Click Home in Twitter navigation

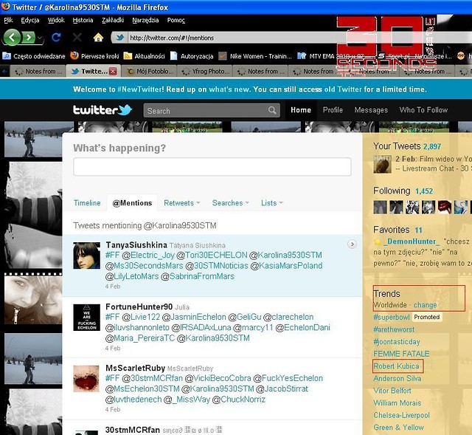pos(301,110)
